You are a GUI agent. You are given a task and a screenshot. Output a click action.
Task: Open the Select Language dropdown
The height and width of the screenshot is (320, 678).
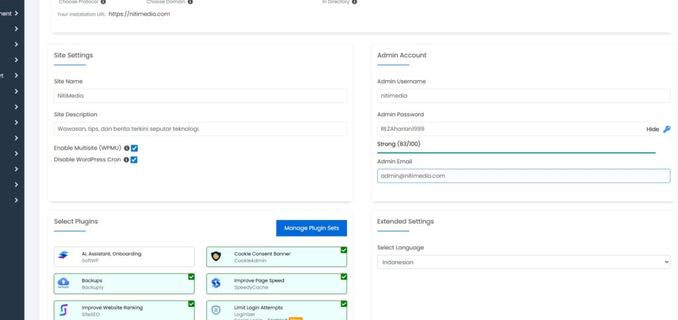(x=523, y=262)
